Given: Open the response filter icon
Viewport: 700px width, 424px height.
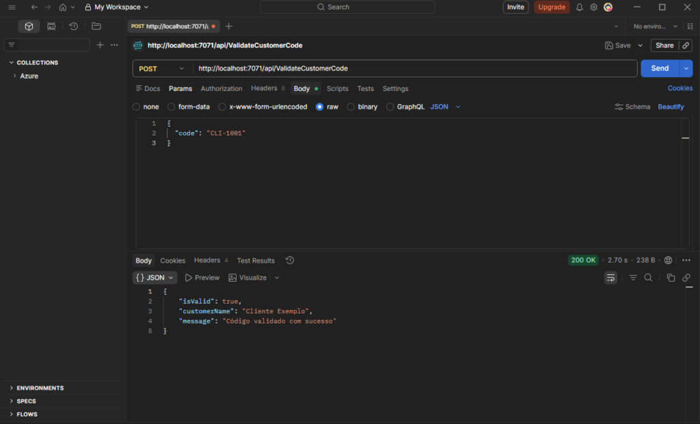Looking at the screenshot, I should 633,278.
